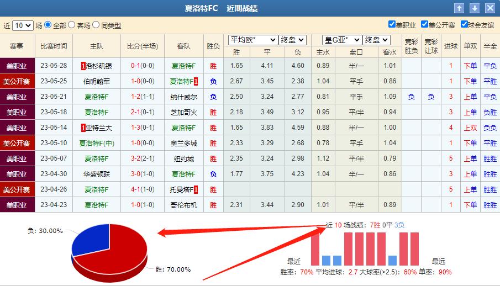Click the first red bar next to 最近
Viewport: 500px width, 286px height.
pos(315,249)
